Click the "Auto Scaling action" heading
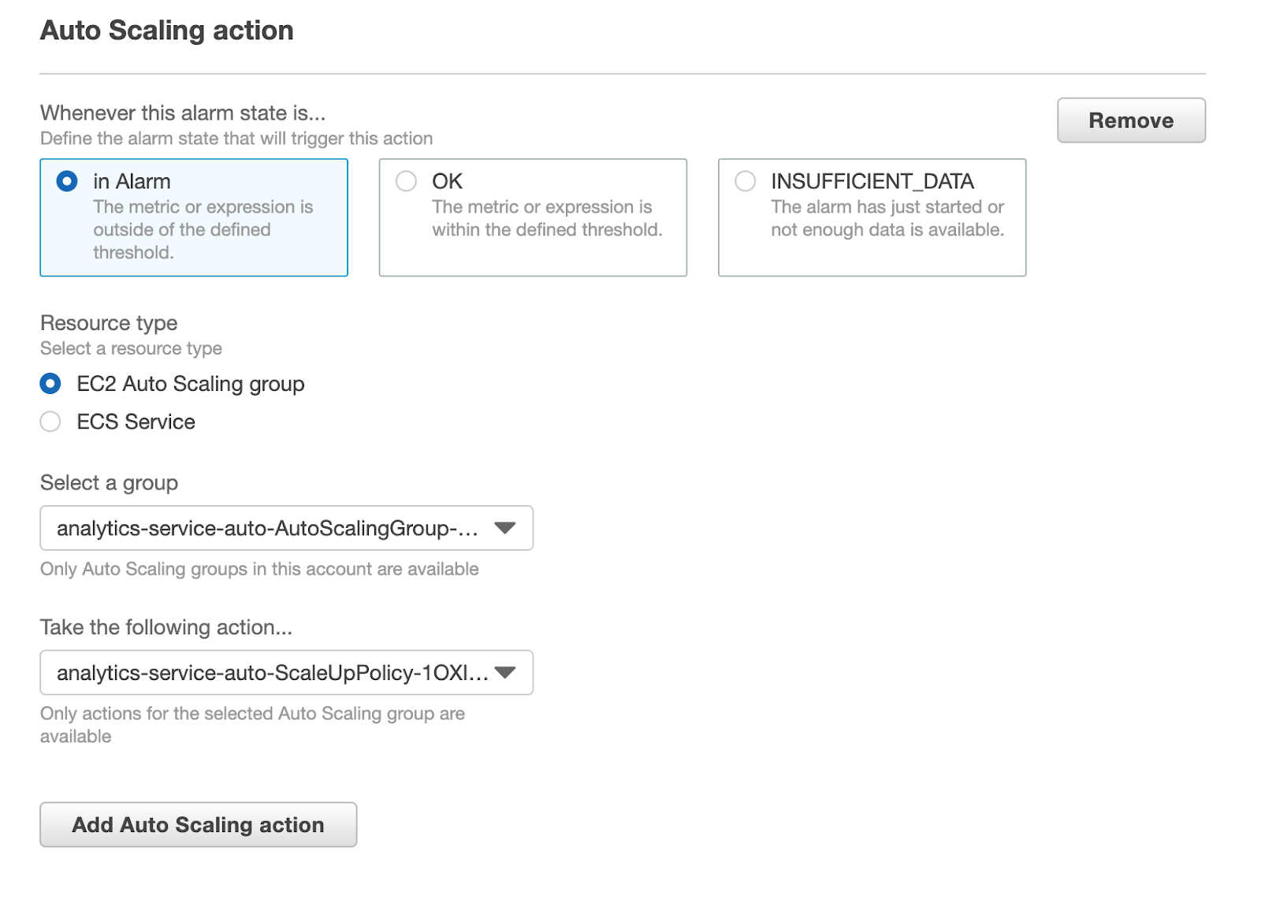The height and width of the screenshot is (922, 1261). click(x=167, y=31)
